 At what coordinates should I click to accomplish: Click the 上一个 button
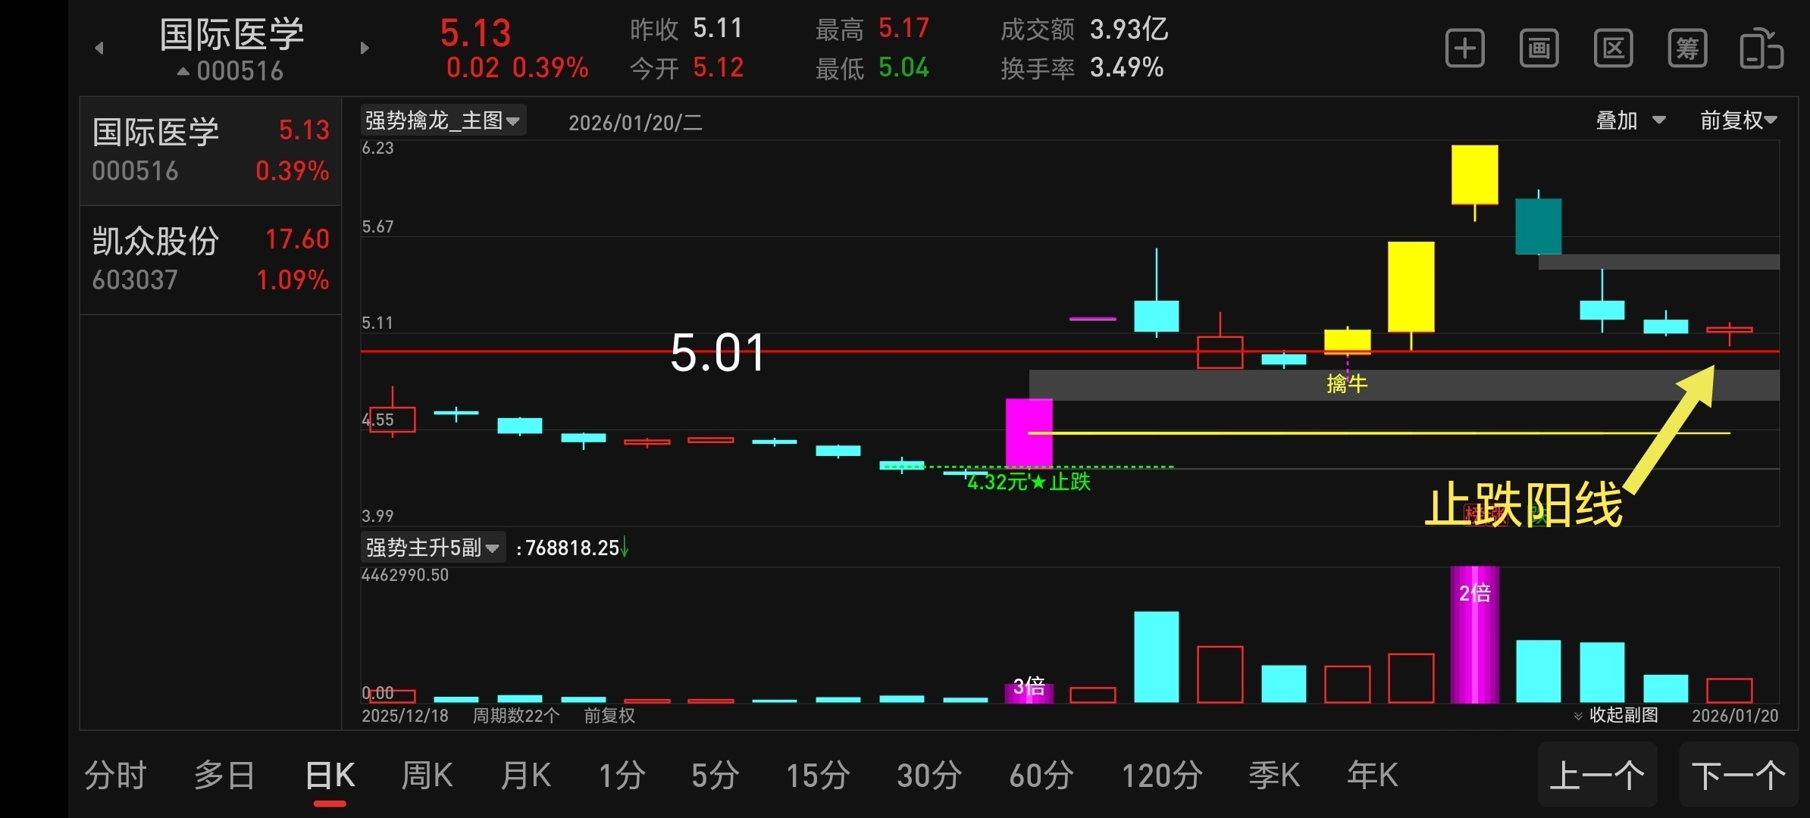click(1597, 776)
